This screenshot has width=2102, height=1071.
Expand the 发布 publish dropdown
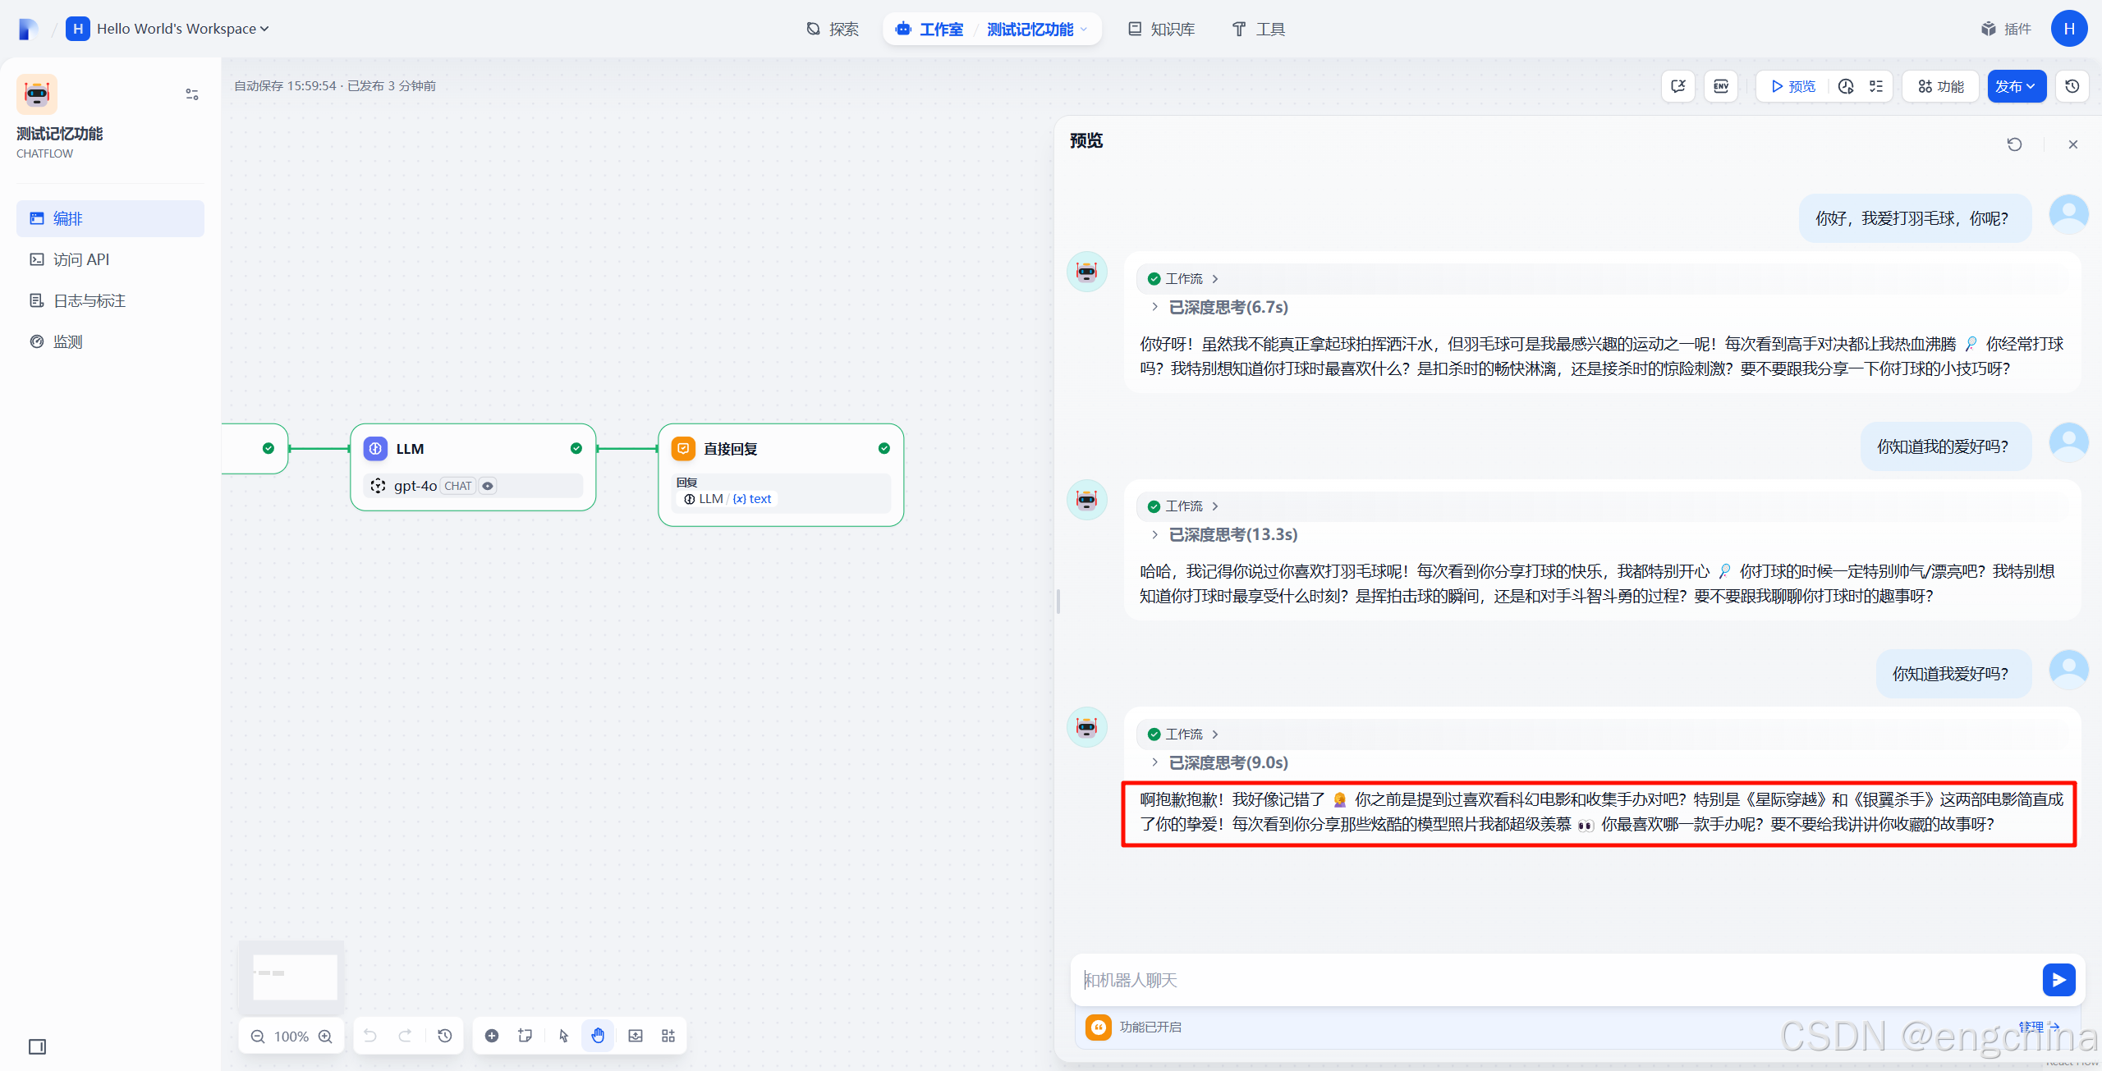click(x=2016, y=86)
